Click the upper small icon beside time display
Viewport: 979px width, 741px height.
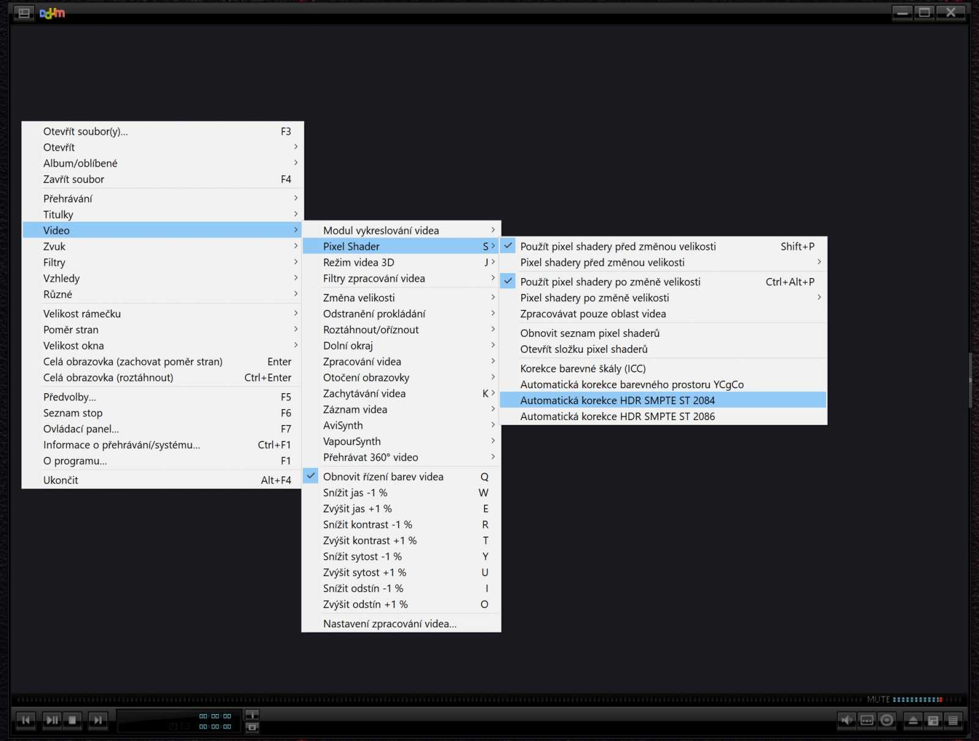tap(252, 715)
